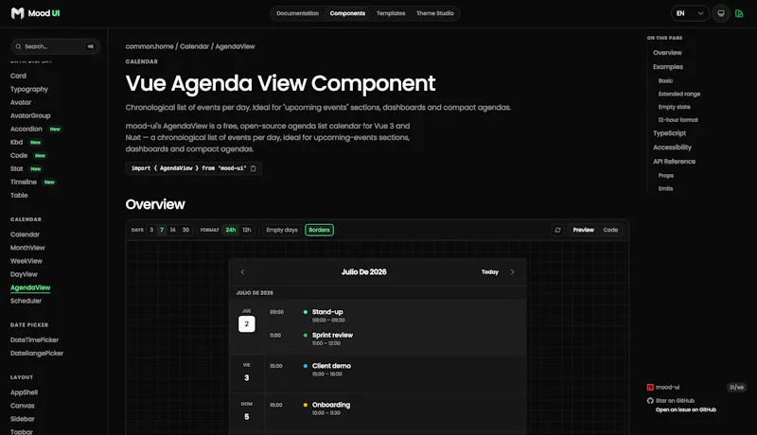Set days range to 30
Viewport: 757px width, 435px height.
point(185,230)
